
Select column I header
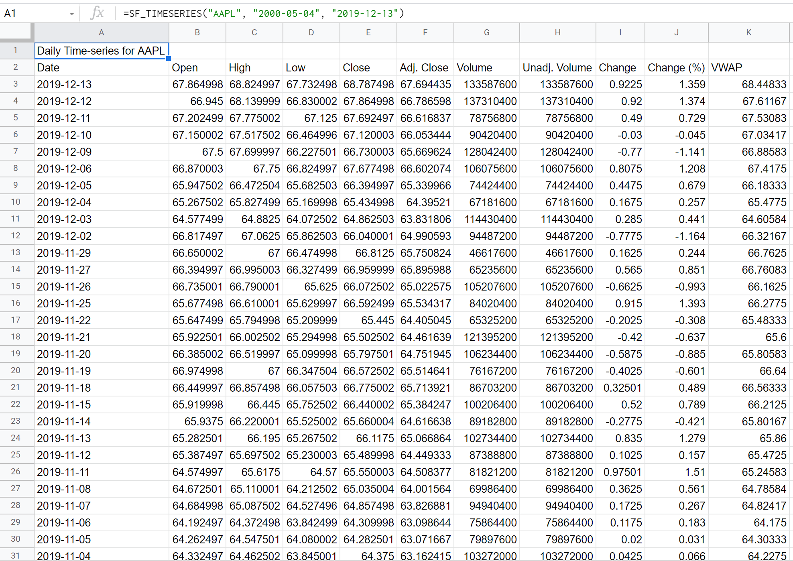(x=620, y=33)
